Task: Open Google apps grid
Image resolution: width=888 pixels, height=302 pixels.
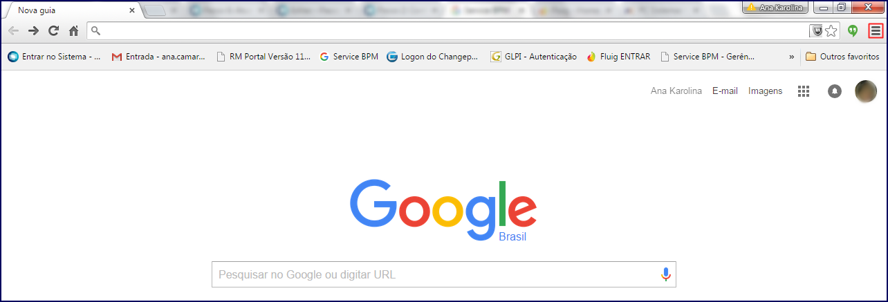Action: point(804,91)
